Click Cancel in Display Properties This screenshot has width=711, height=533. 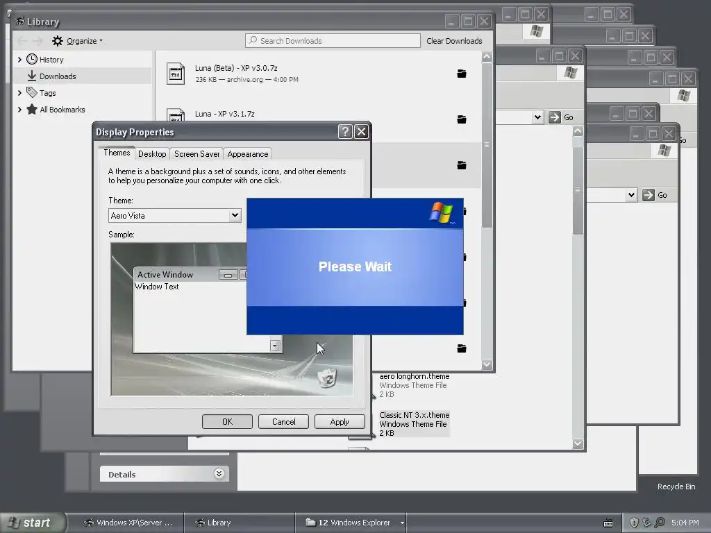283,421
